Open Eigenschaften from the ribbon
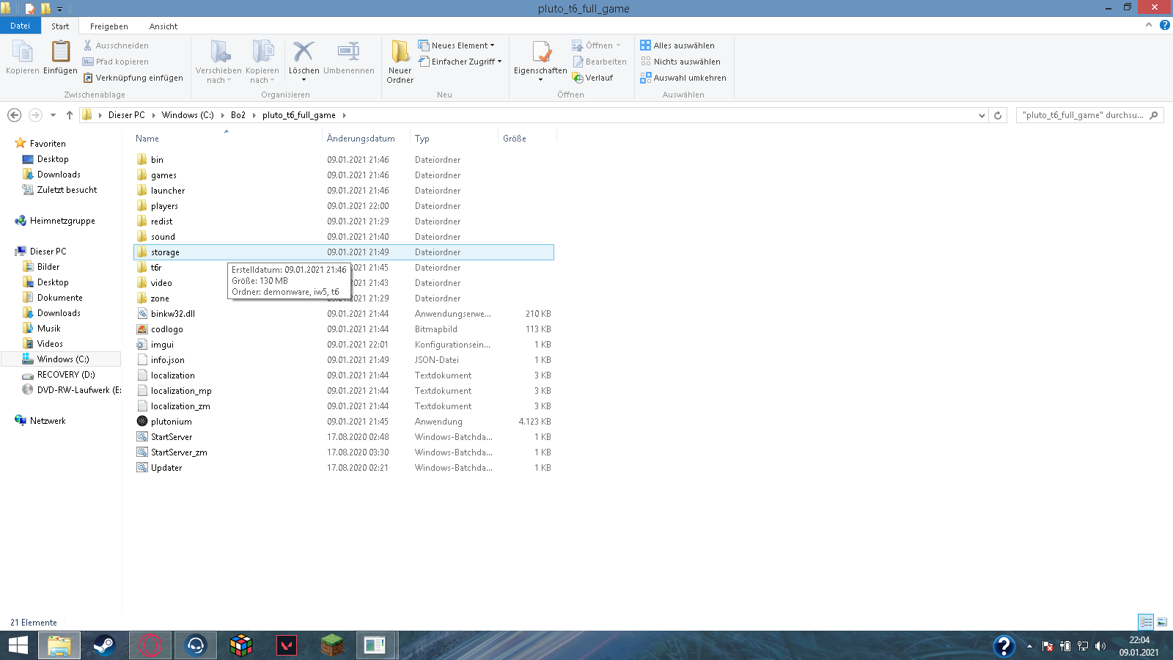The width and height of the screenshot is (1173, 660). coord(540,54)
